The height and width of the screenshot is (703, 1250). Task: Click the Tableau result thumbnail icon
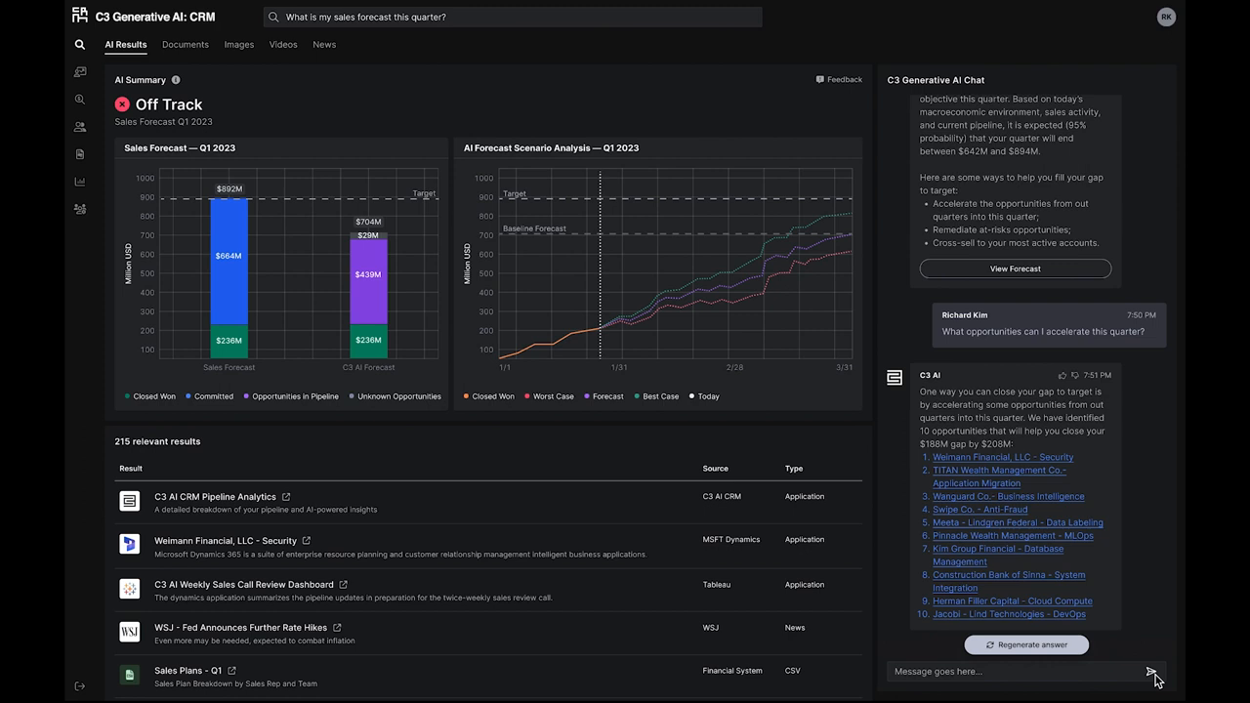(129, 589)
